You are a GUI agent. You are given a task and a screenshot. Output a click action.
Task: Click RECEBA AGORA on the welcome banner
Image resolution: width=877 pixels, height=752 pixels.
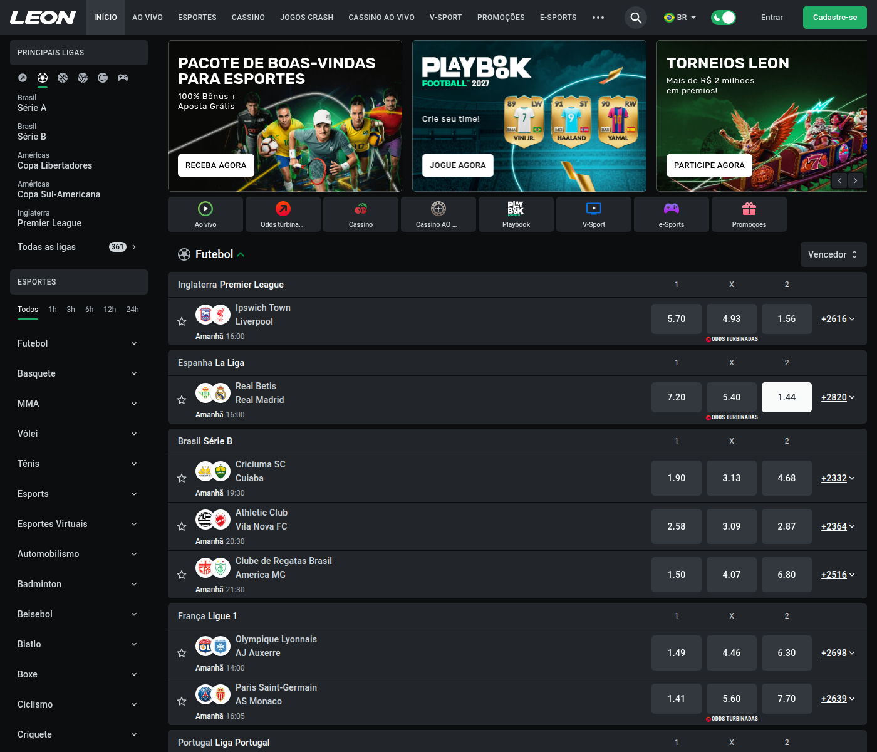click(216, 165)
